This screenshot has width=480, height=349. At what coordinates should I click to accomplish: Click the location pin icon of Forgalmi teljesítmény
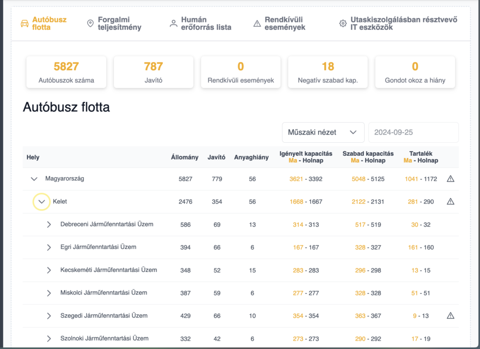90,23
